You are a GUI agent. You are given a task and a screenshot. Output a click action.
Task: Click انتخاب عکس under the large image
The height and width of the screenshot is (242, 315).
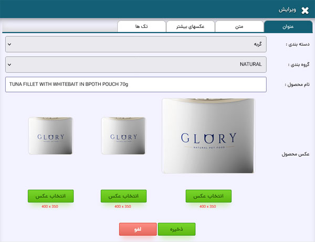[208, 196]
